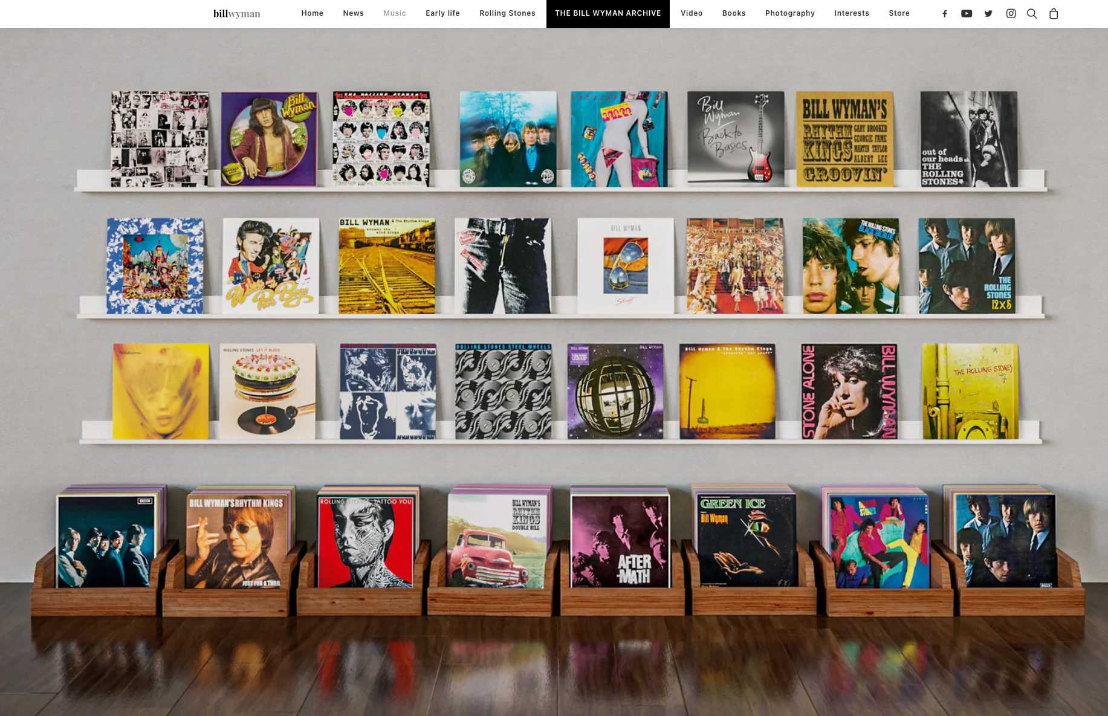
Task: Open the Tattoo You album cover
Action: pyautogui.click(x=366, y=542)
